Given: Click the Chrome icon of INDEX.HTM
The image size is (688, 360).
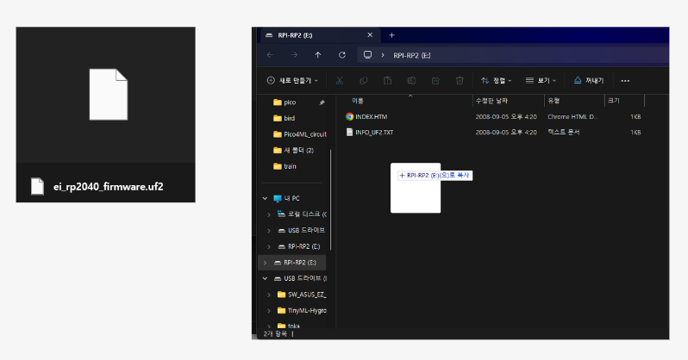Looking at the screenshot, I should [x=349, y=116].
